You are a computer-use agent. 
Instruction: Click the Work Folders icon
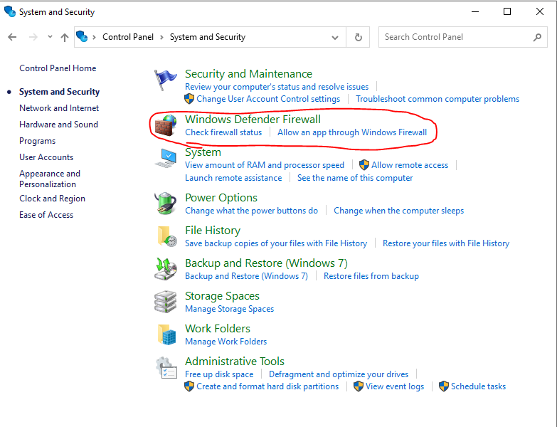tap(166, 334)
